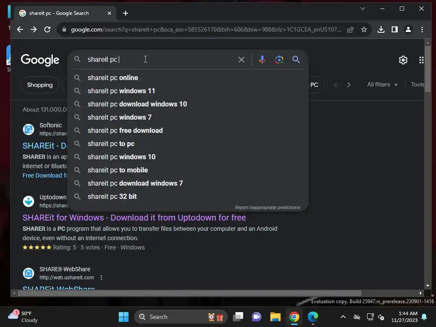436x327 pixels.
Task: Clear the search box with the X
Action: coord(241,60)
